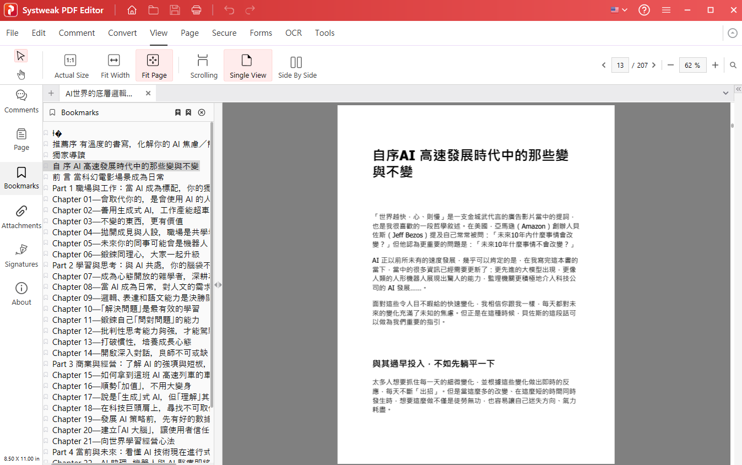The width and height of the screenshot is (742, 465).
Task: Close the Bookmarks panel with circled X
Action: click(202, 112)
